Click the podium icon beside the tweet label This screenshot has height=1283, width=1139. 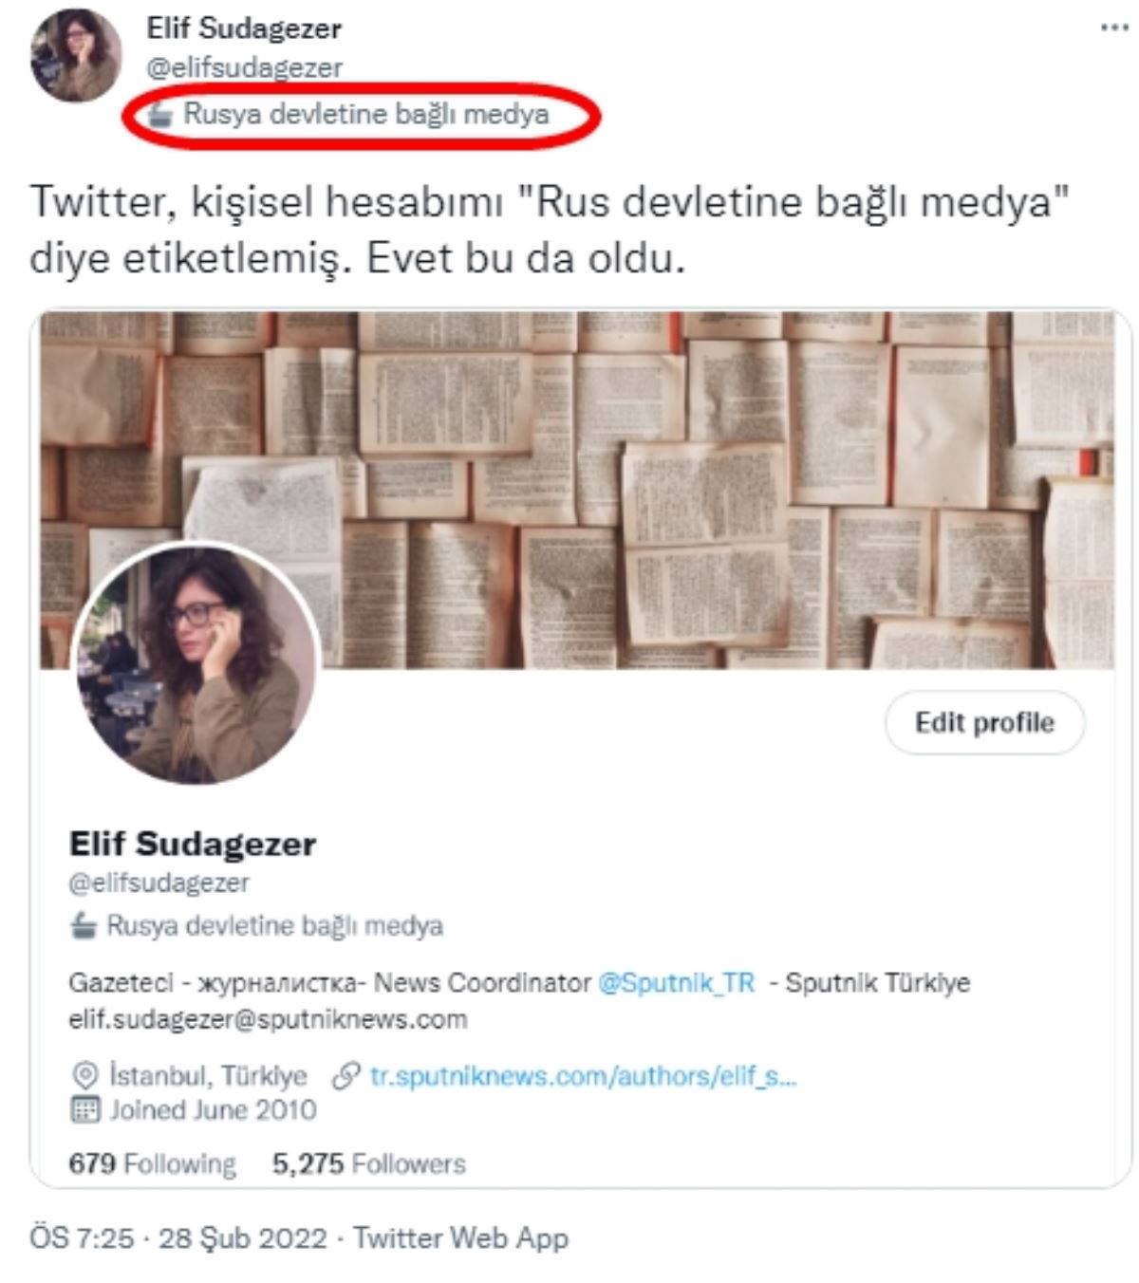click(x=161, y=114)
